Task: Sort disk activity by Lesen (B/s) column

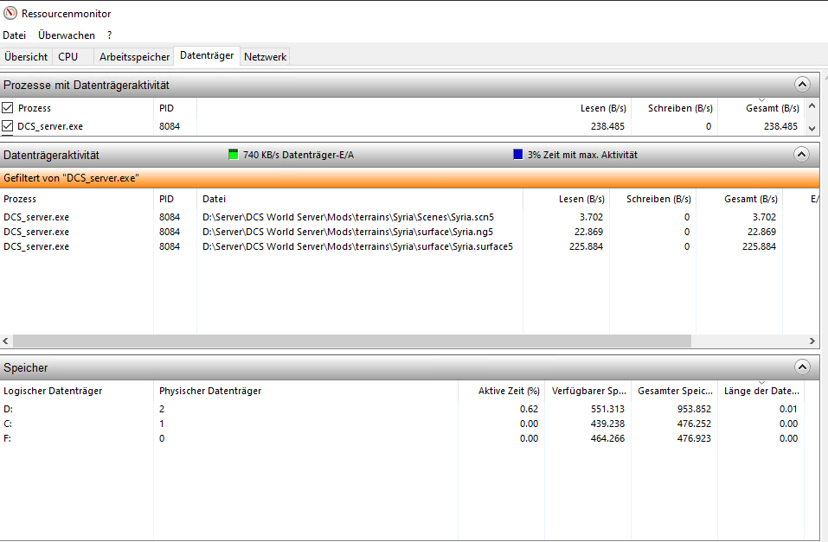Action: click(581, 199)
